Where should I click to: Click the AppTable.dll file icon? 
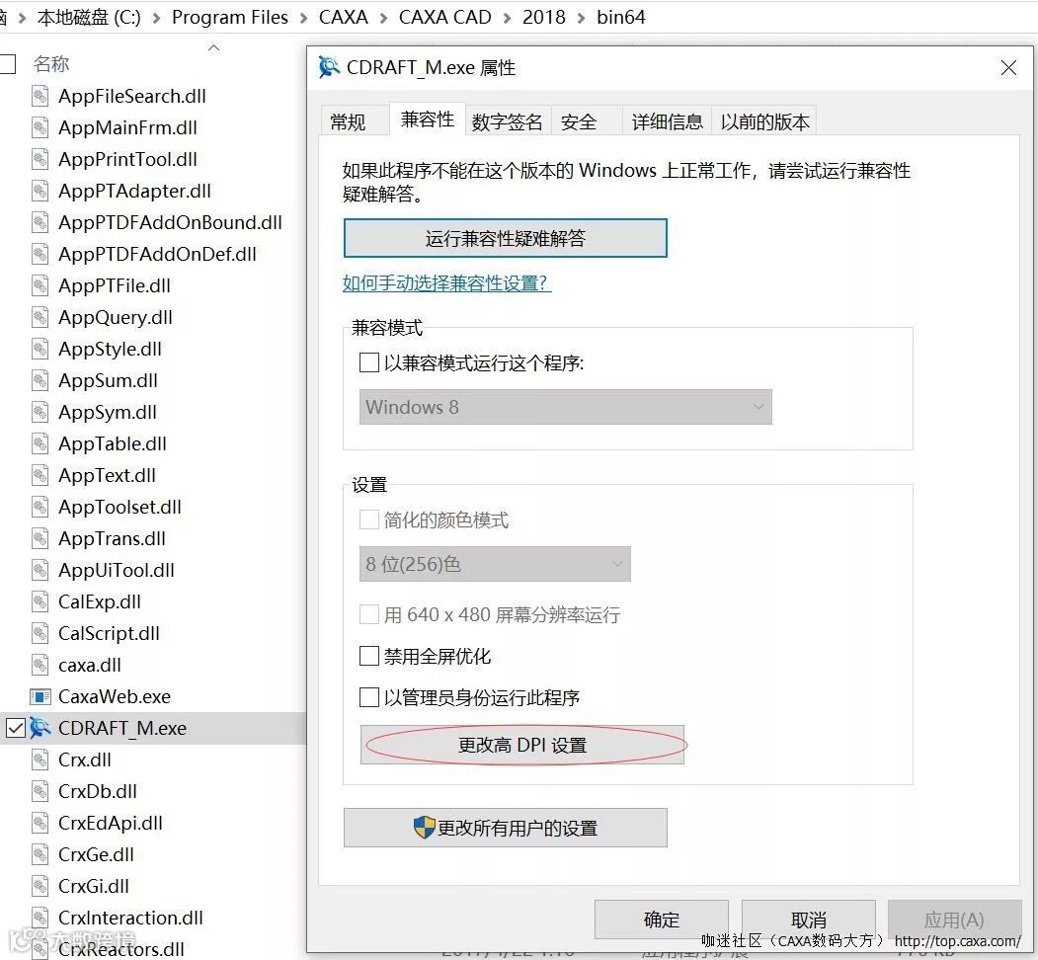40,443
